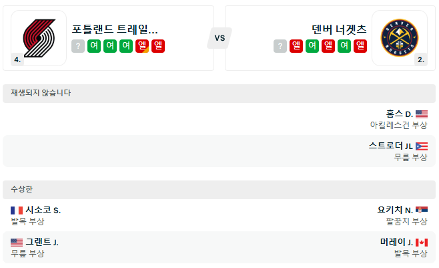
Task: Click the Serbian flag beside 요키치 N.
Action: point(422,210)
